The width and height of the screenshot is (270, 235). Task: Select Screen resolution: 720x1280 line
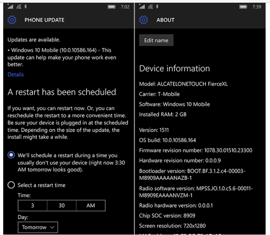[x=172, y=226]
